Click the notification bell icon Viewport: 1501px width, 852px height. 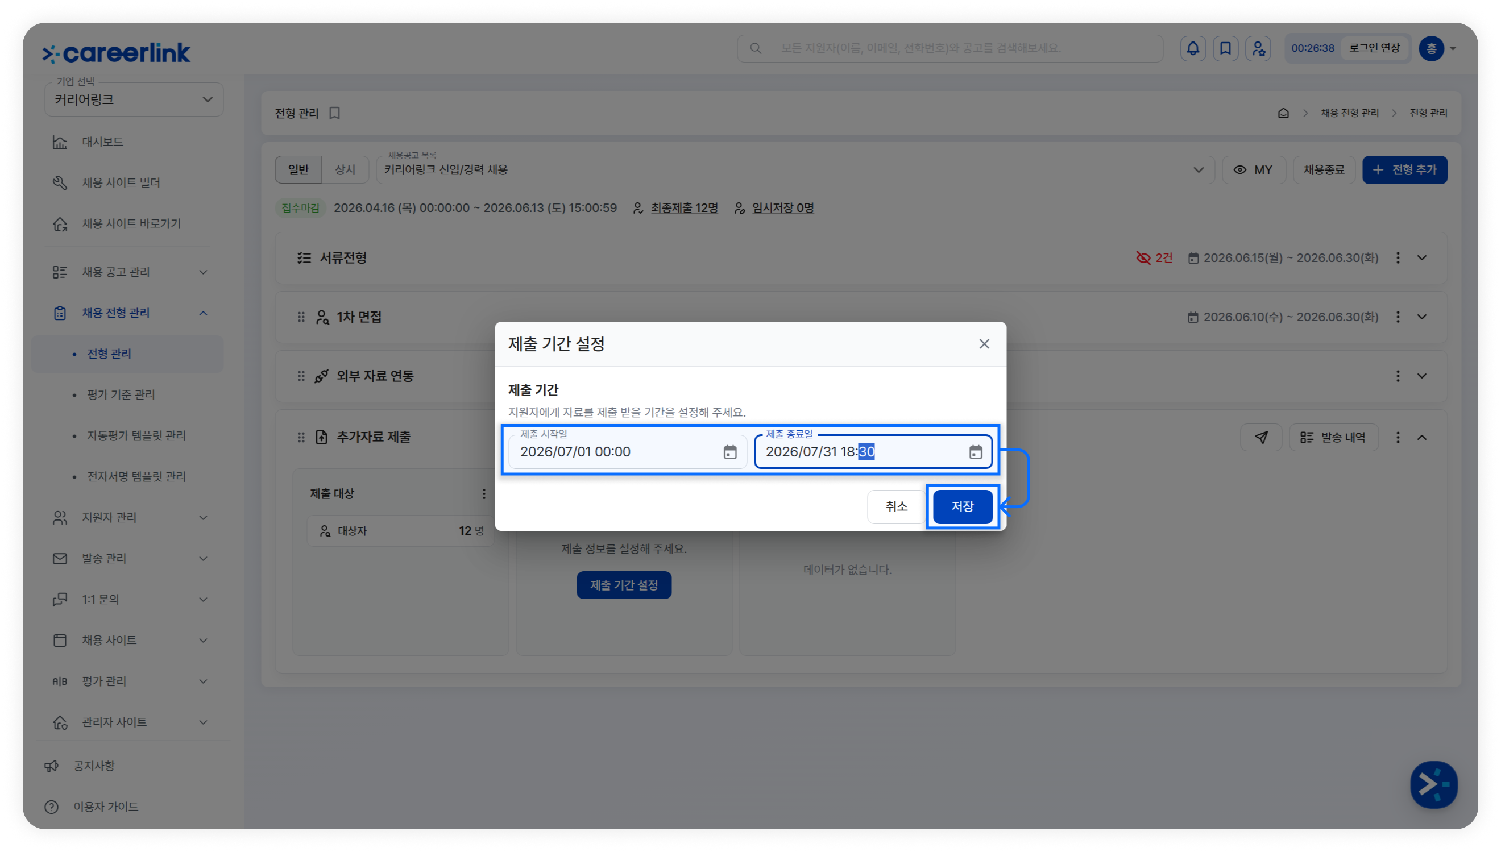[x=1193, y=48]
